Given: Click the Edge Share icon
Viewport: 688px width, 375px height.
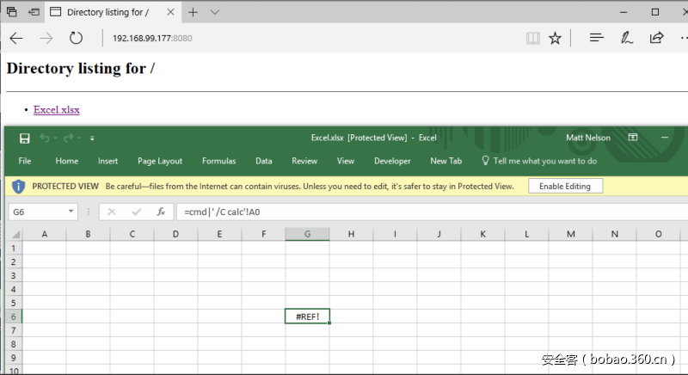Looking at the screenshot, I should click(657, 38).
